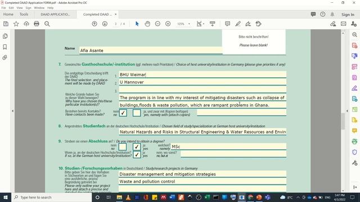Add the document to starred files
Image resolution: width=360 pixels, height=202 pixels.
[16, 24]
